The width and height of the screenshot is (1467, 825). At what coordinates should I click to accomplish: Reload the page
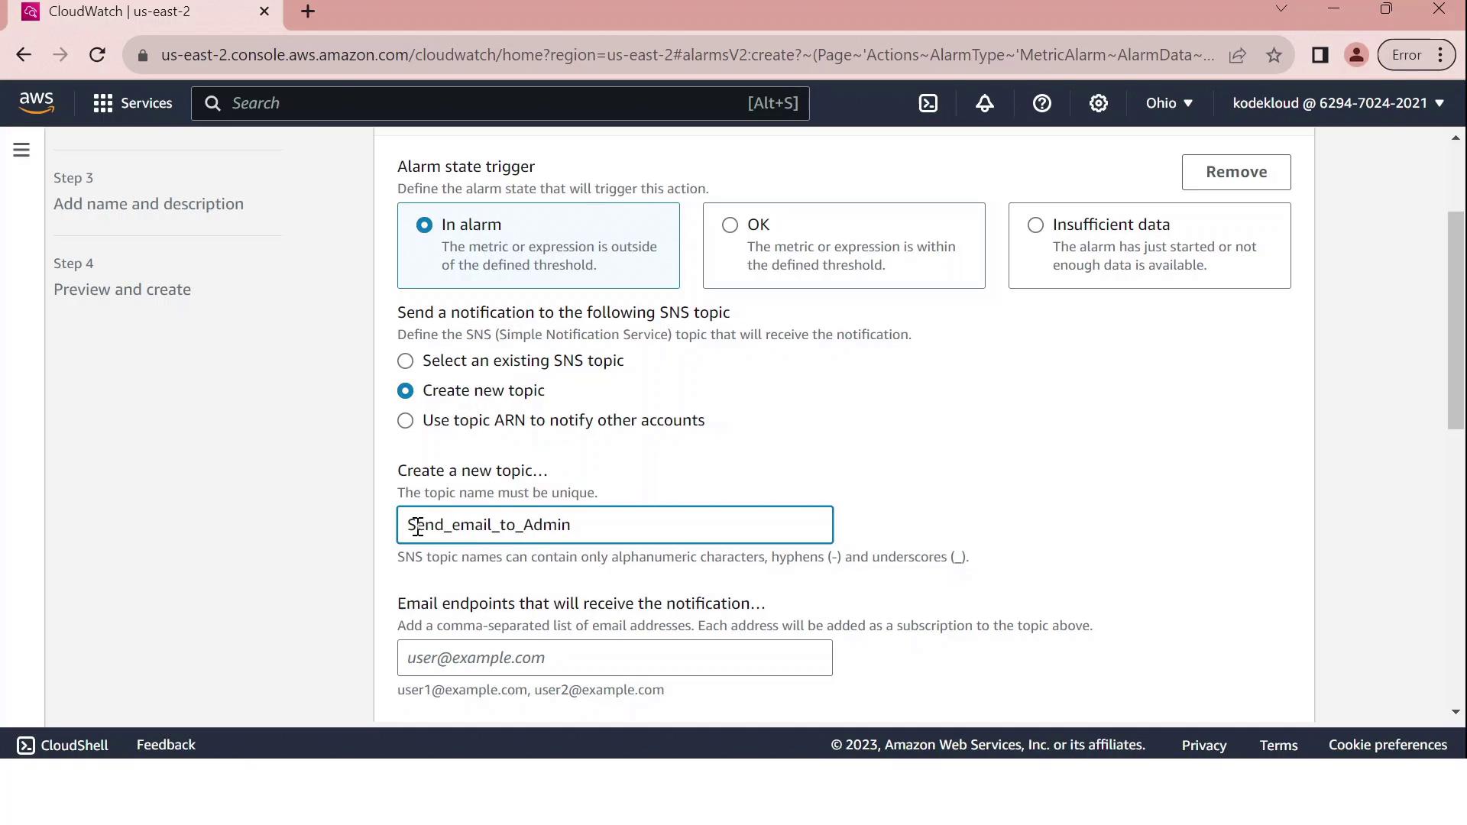pos(97,55)
